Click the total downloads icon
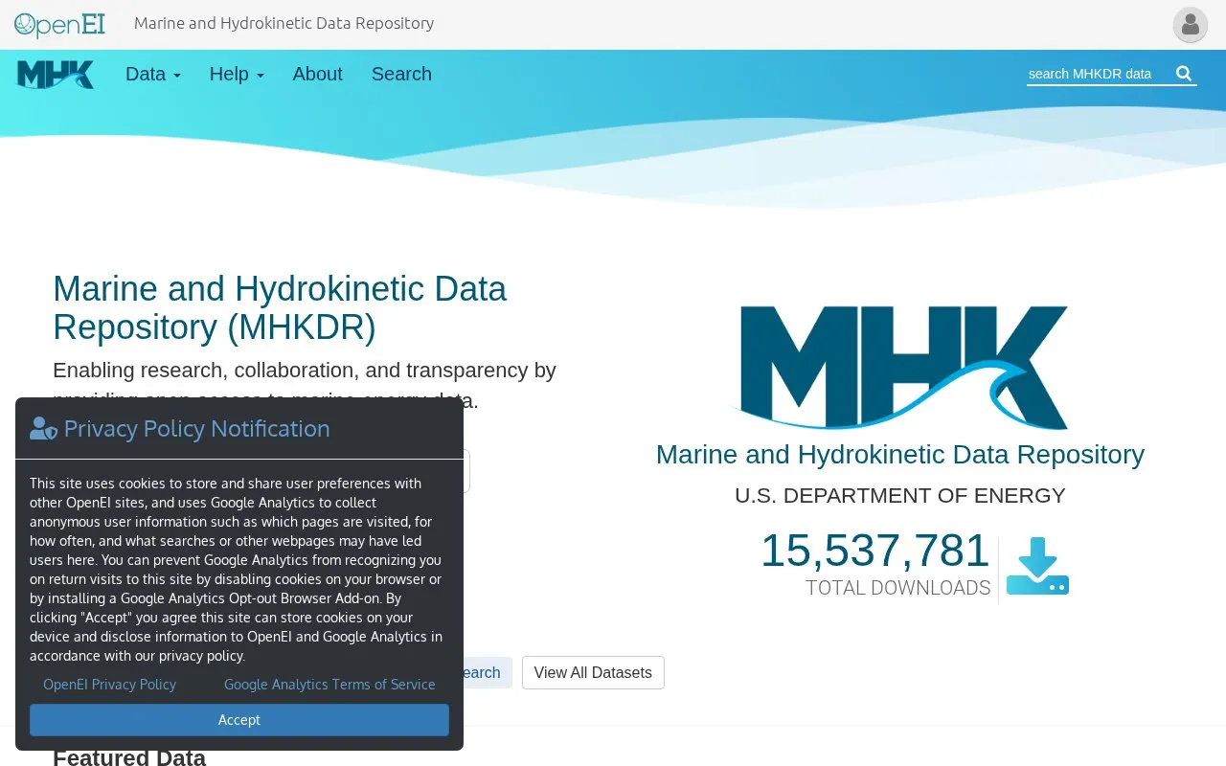 (x=1037, y=566)
